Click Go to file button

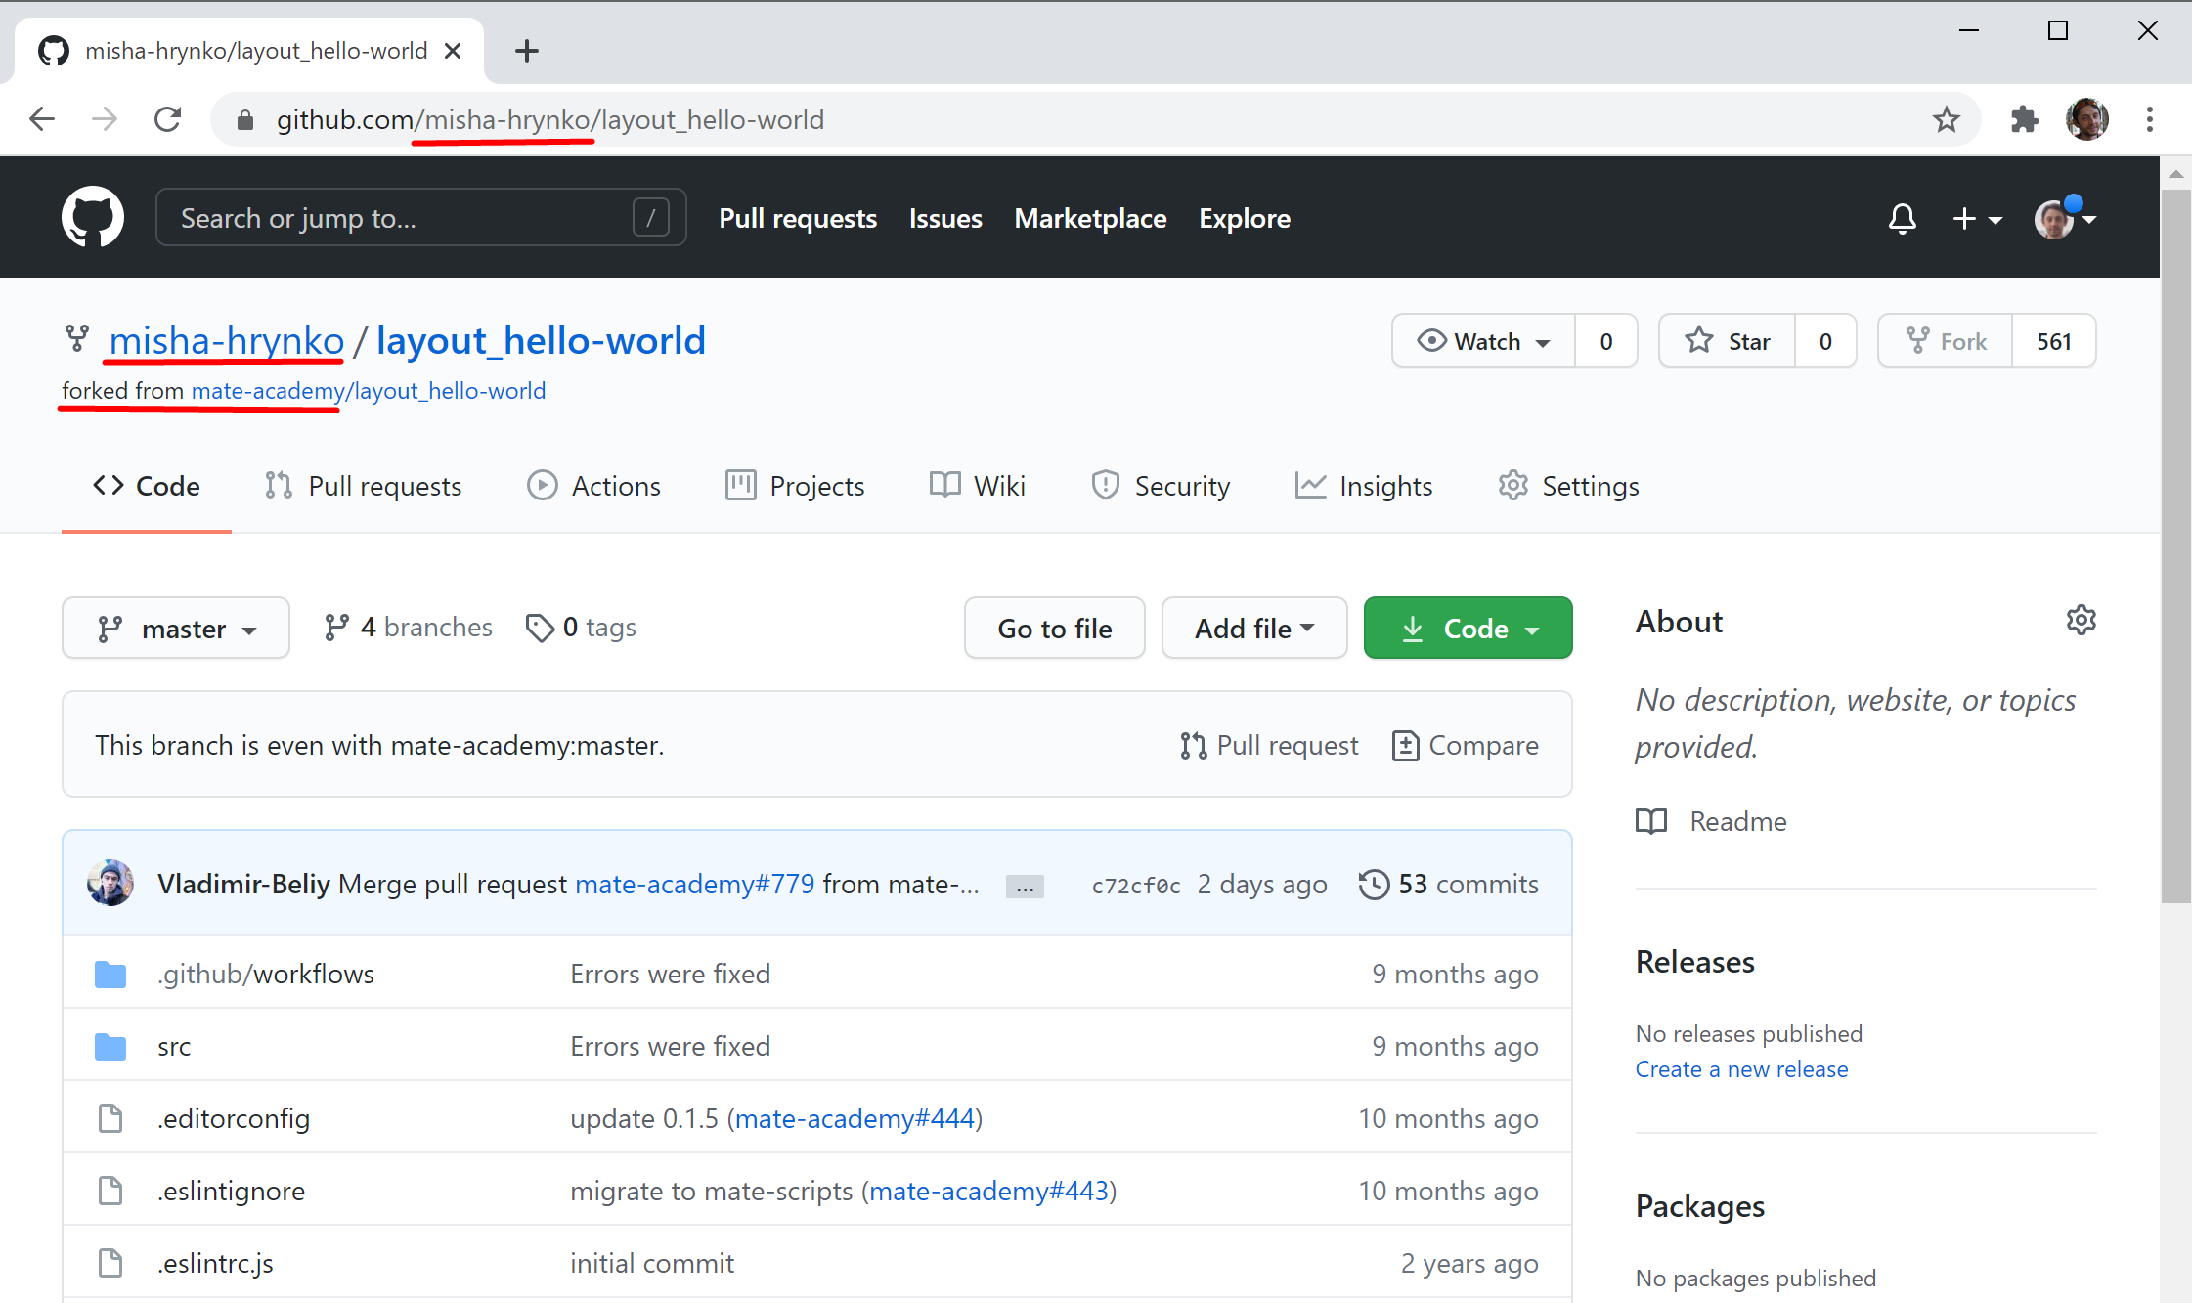pos(1055,628)
